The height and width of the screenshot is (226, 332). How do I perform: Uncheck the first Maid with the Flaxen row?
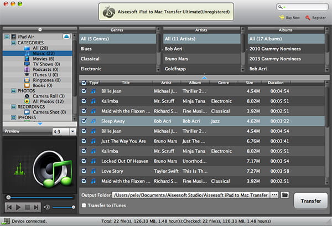point(84,111)
